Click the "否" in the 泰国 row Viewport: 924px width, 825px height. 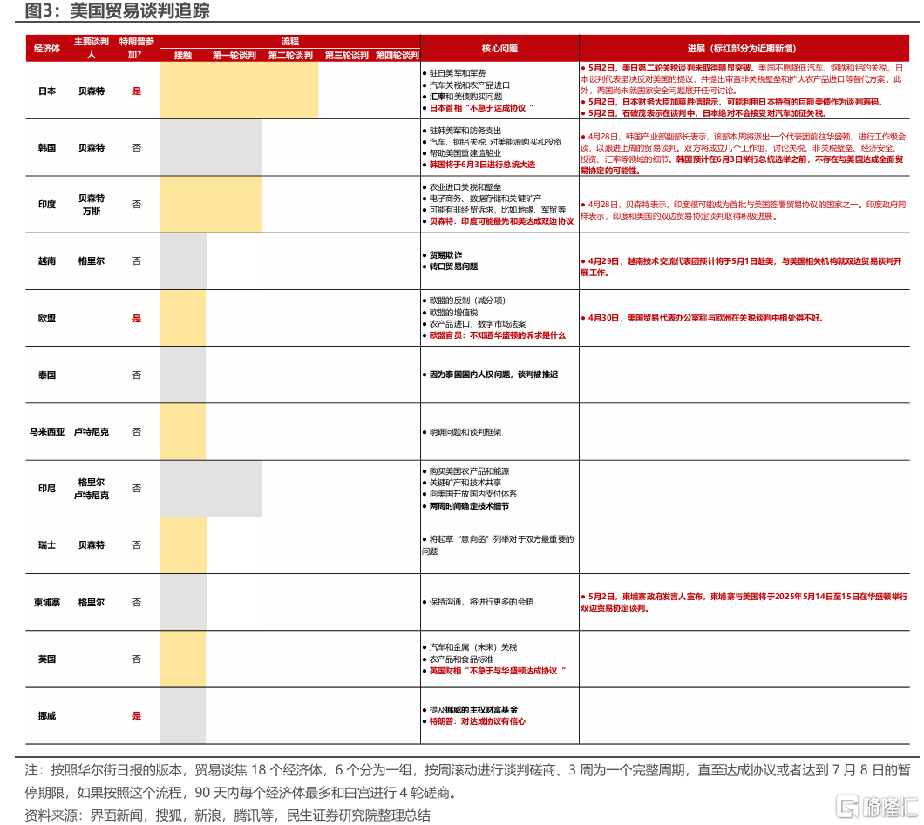click(137, 375)
